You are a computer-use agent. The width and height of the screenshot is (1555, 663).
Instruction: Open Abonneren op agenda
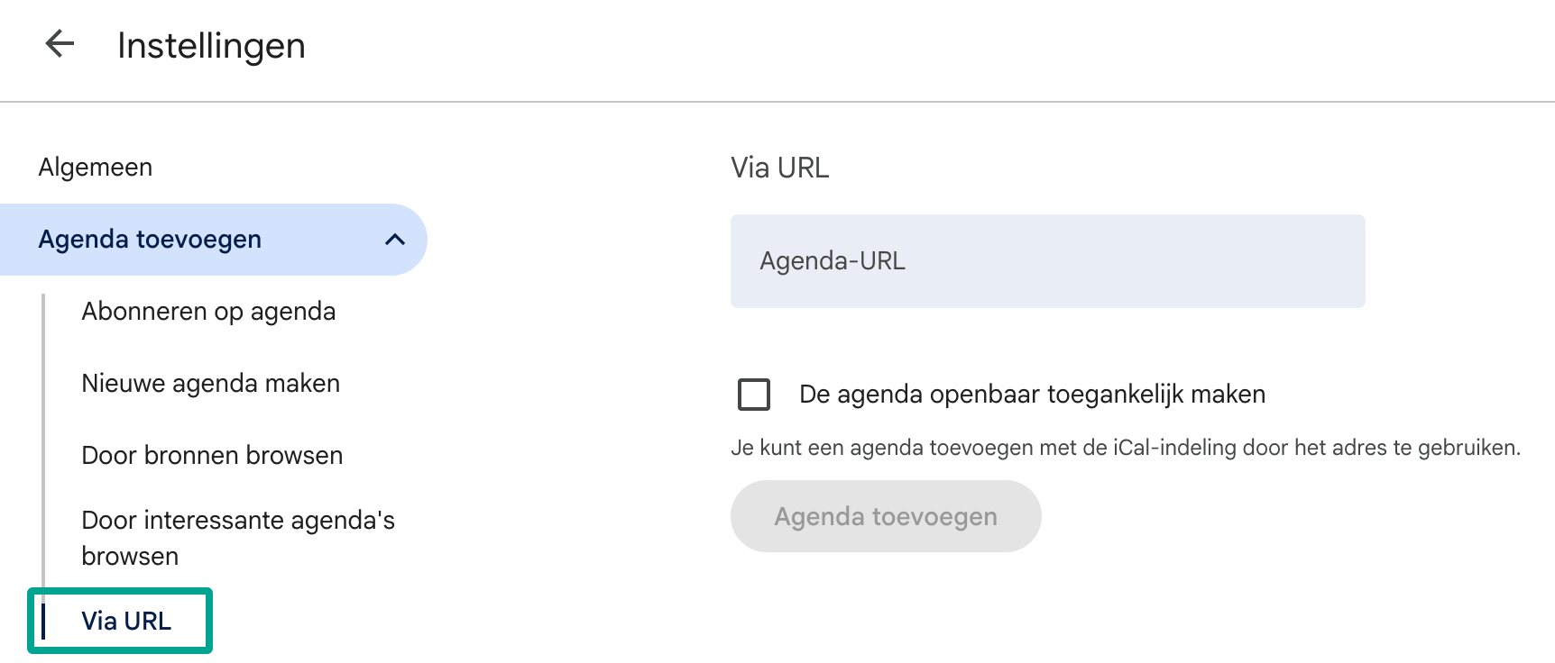[x=208, y=312]
